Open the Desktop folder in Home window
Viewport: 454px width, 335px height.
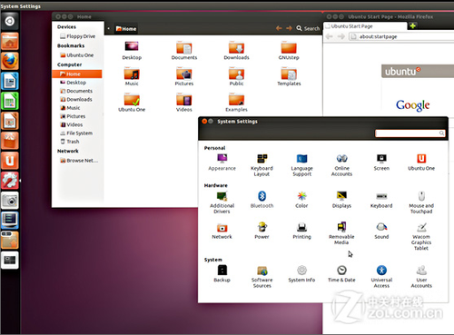click(x=132, y=51)
